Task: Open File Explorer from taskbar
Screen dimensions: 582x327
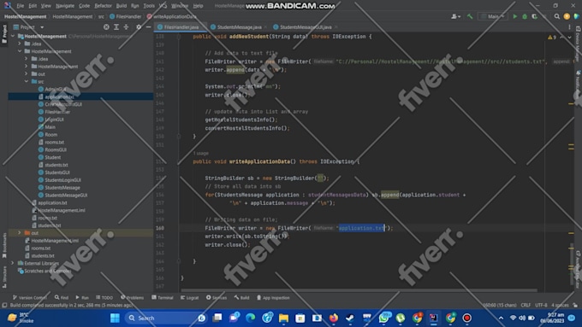Action: pyautogui.click(x=283, y=318)
